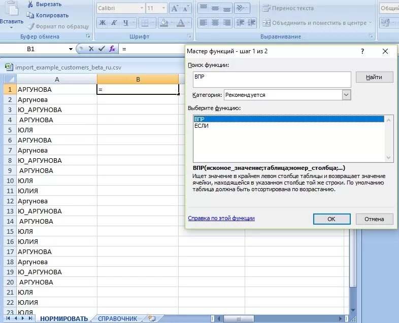Open the font size 11 dropdown
399x323 pixels.
163,9
